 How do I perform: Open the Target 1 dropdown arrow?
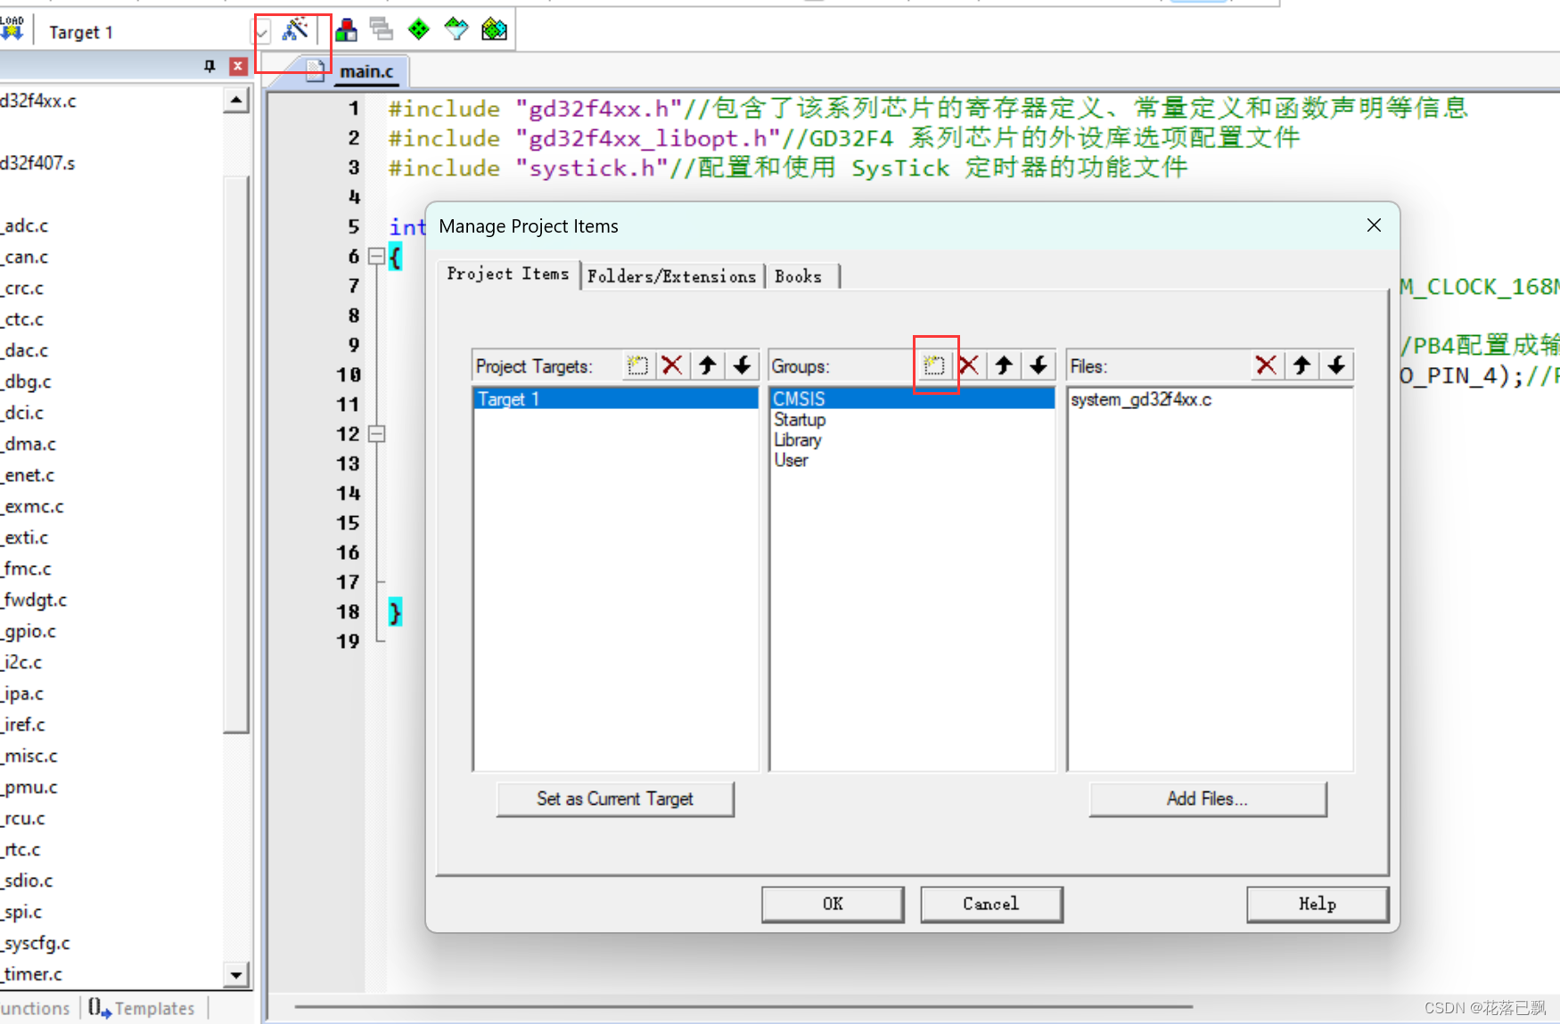[262, 33]
